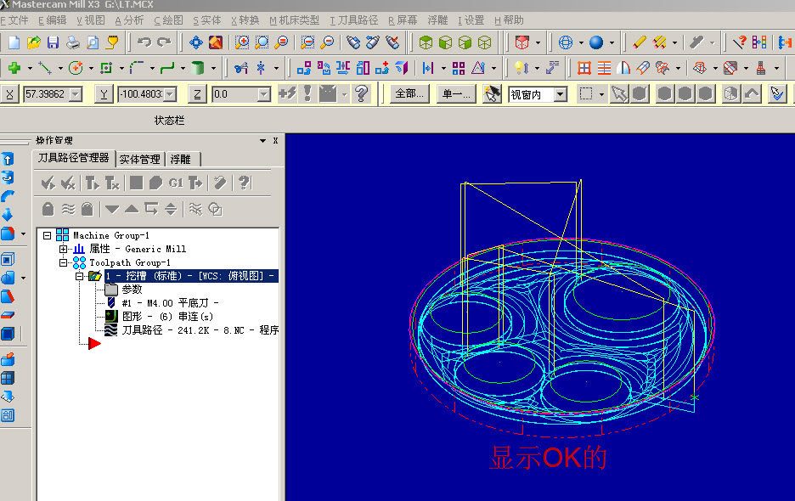Open the 视窗内 selection mode dropdown

click(x=561, y=94)
